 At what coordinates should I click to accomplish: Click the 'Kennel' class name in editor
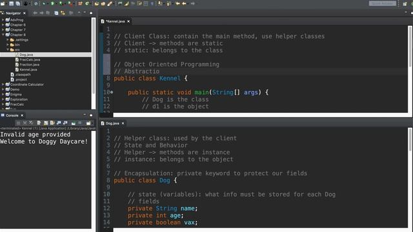click(x=170, y=79)
